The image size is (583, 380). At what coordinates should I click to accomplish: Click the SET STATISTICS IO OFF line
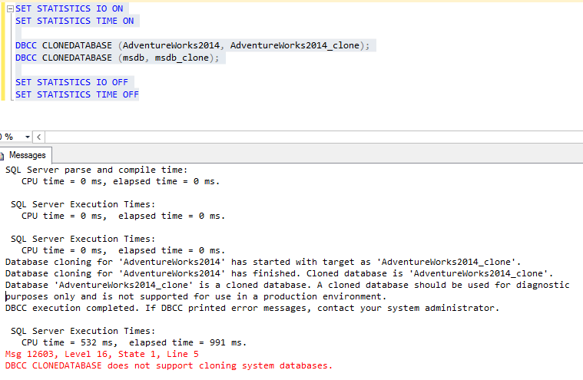coord(75,82)
